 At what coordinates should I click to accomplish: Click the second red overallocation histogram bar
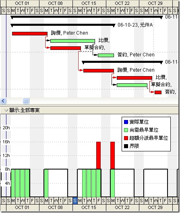112,155
